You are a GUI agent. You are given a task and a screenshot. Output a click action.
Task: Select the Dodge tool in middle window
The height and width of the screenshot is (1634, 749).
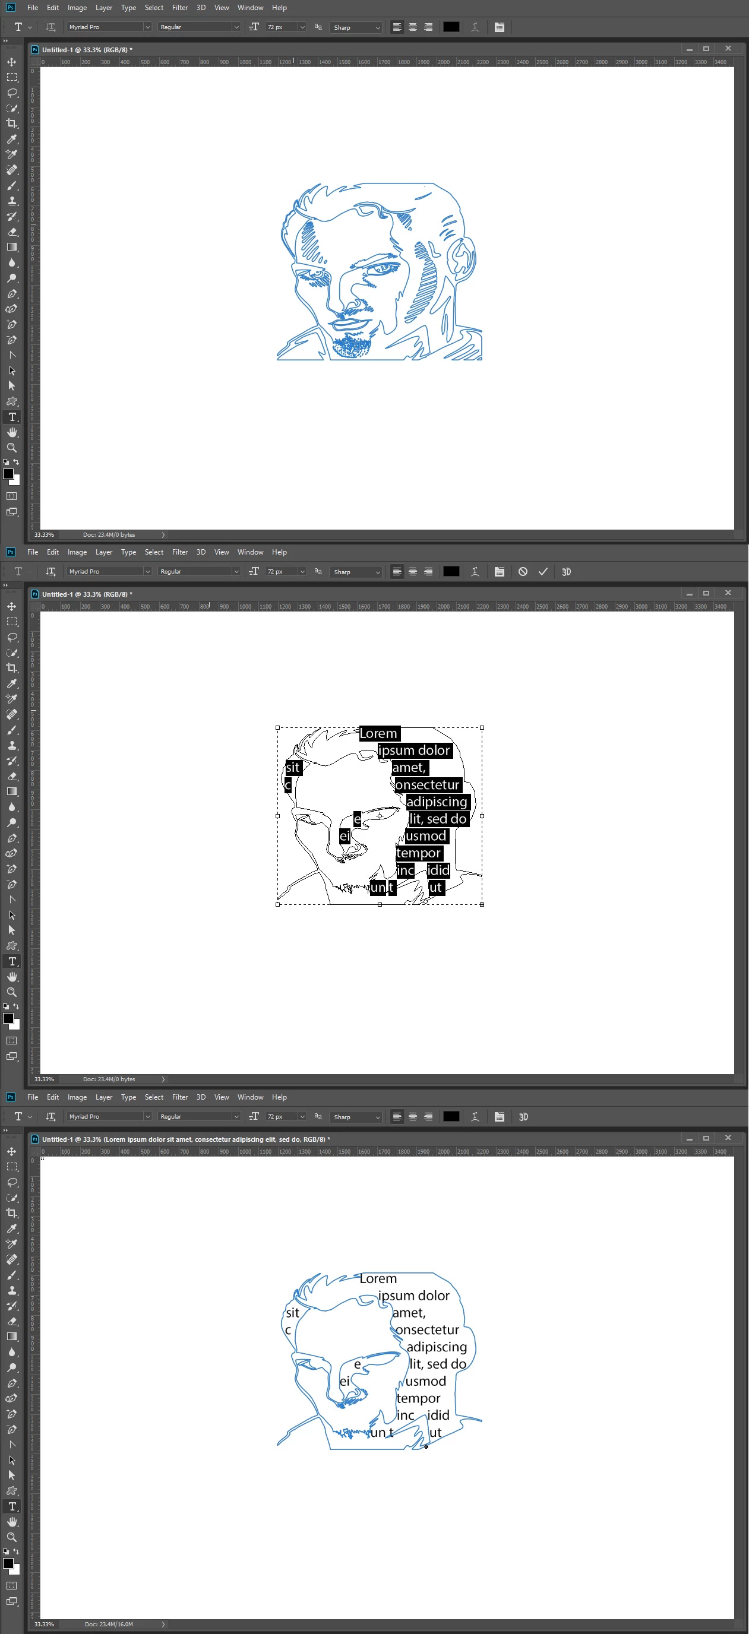(x=11, y=822)
